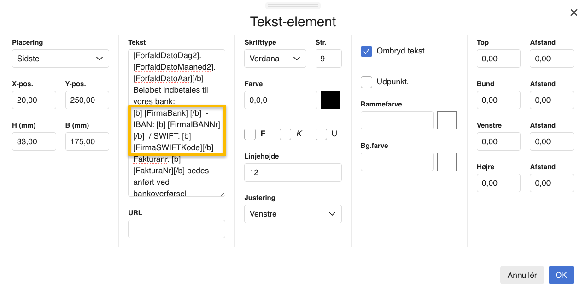Viewport: 586px width, 294px height.
Task: Click the Linjehøjde field
Action: 293,172
